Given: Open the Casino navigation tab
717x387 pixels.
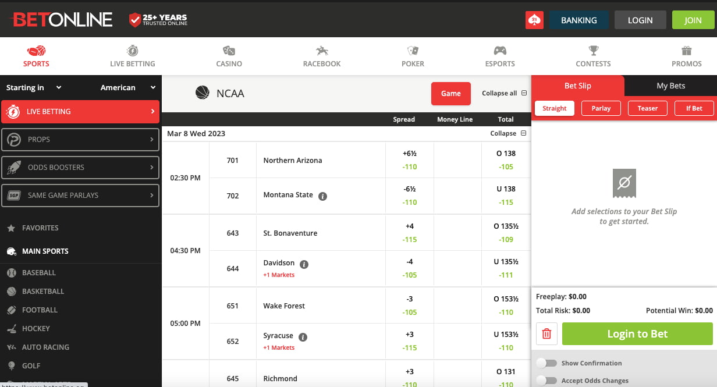Looking at the screenshot, I should click(x=229, y=56).
